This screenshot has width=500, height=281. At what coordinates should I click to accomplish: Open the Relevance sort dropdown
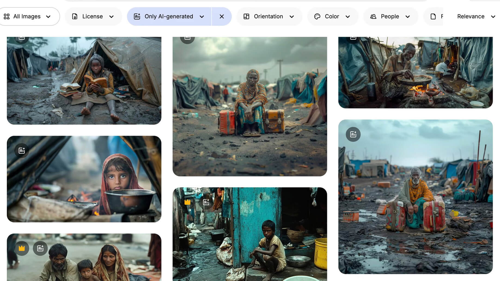click(476, 17)
